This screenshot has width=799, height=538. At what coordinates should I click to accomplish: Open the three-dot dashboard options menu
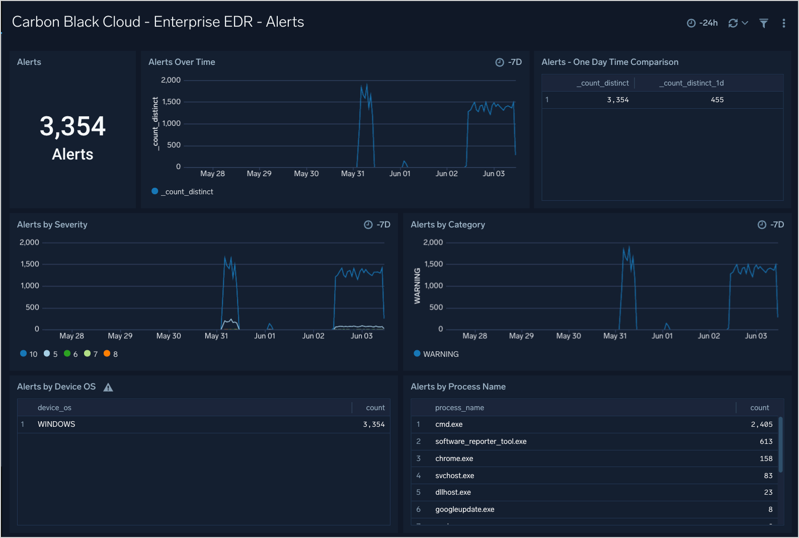coord(783,23)
